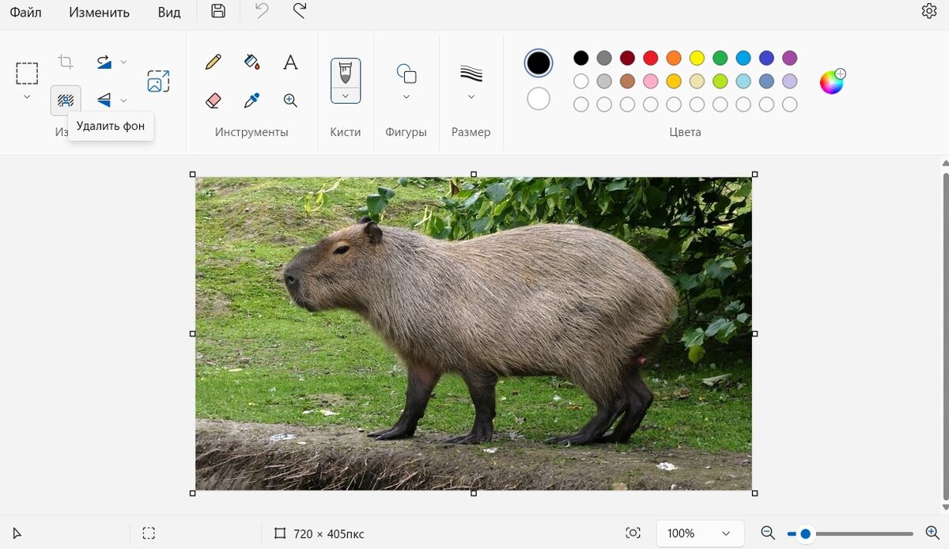Select the Brush tool
The image size is (949, 549).
pyautogui.click(x=346, y=73)
